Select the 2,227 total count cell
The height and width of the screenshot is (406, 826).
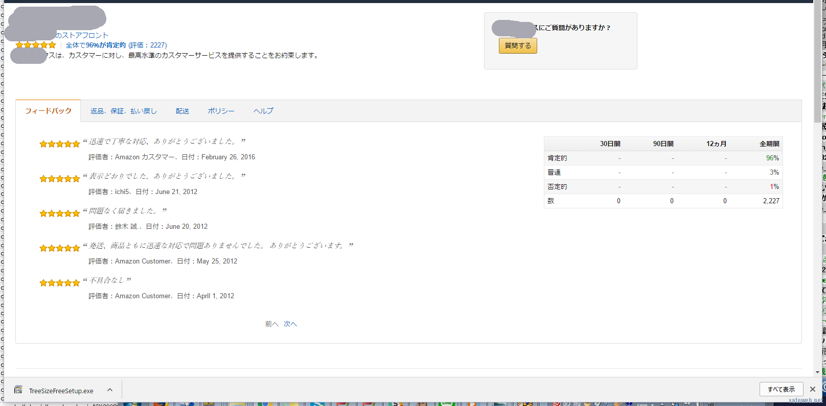[771, 201]
